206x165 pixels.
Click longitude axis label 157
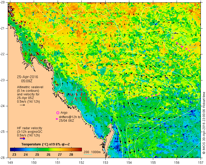point(201,163)
